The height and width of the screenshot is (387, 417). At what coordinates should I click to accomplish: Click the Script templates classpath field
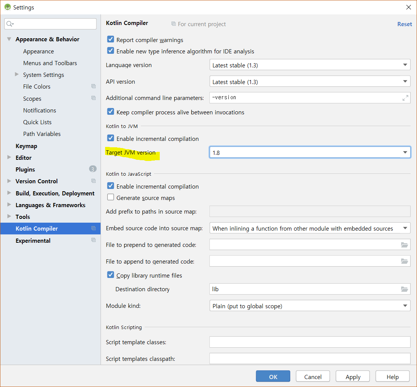click(310, 359)
